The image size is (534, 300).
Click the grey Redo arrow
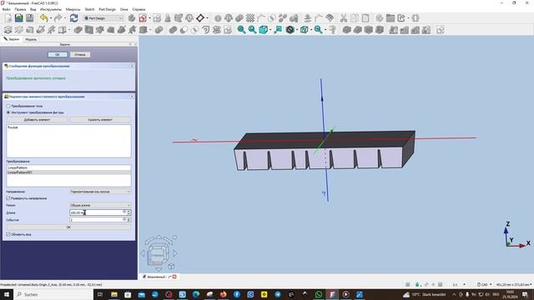(58, 18)
